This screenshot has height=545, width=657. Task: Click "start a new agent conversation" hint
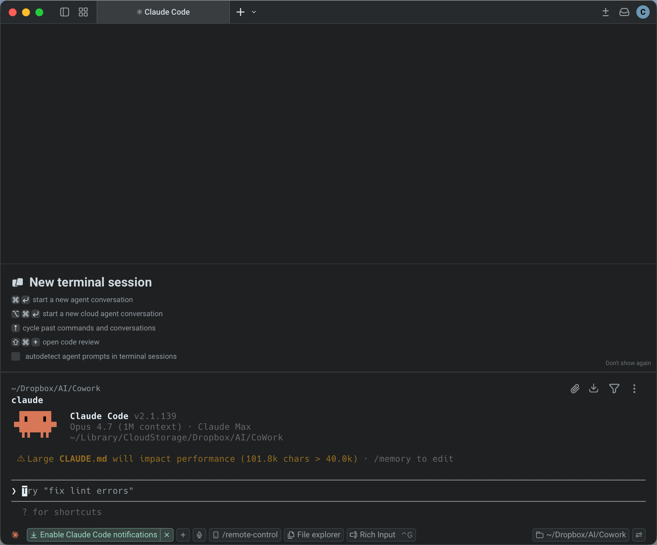[x=83, y=300]
